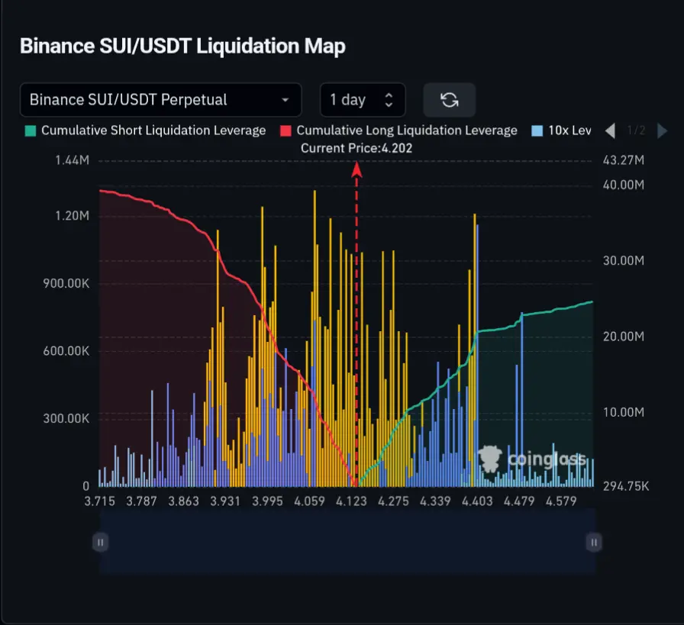Click the x-axis label 4.123
Image resolution: width=684 pixels, height=625 pixels.
[x=351, y=501]
